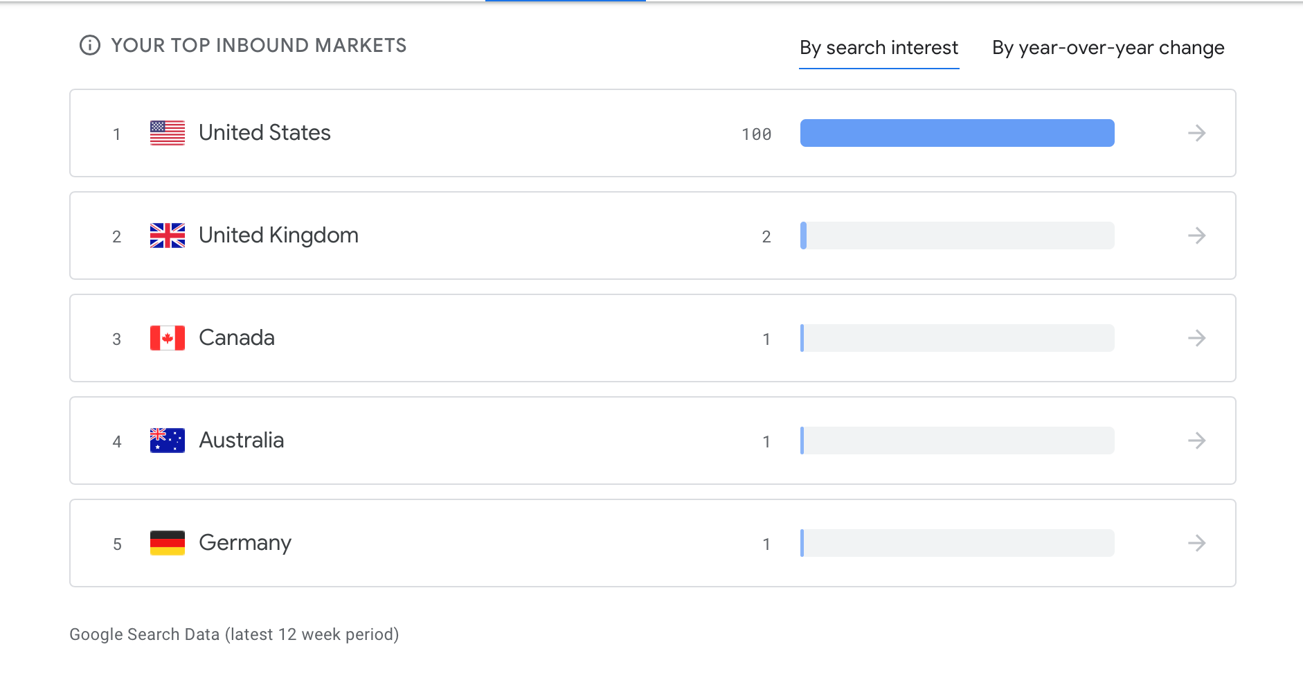This screenshot has width=1303, height=676.
Task: Click the info icon beside Your Top Inbound Markets
Action: click(x=90, y=46)
